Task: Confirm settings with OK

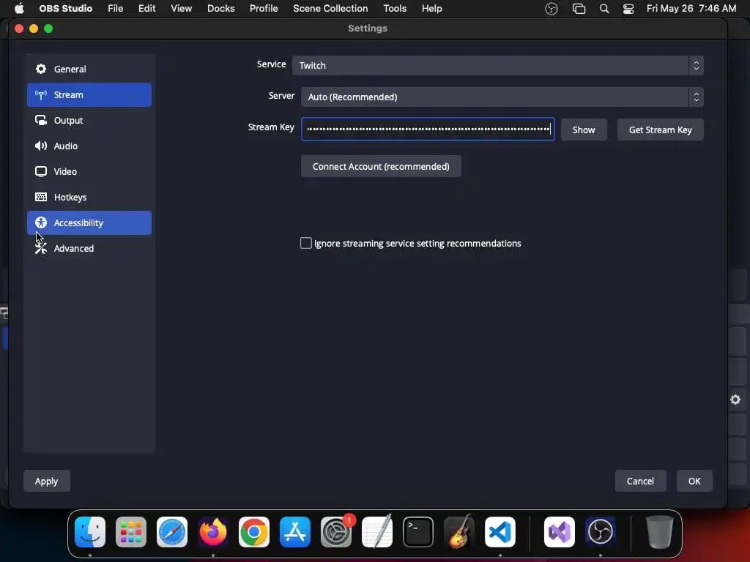Action: pyautogui.click(x=694, y=482)
